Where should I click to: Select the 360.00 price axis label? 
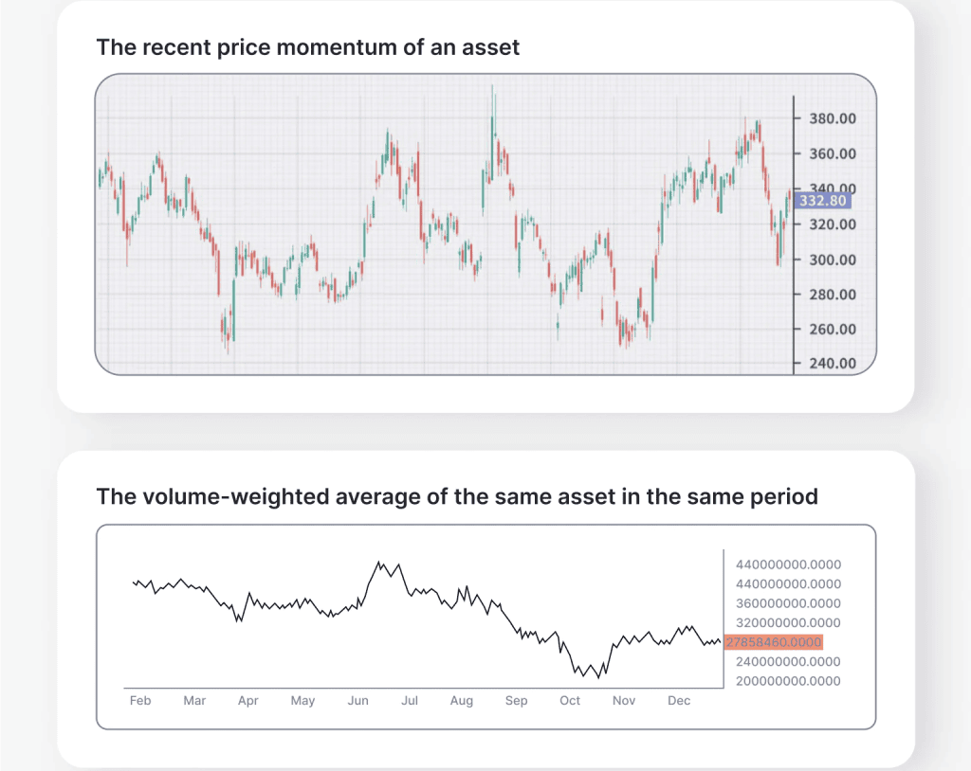[833, 153]
